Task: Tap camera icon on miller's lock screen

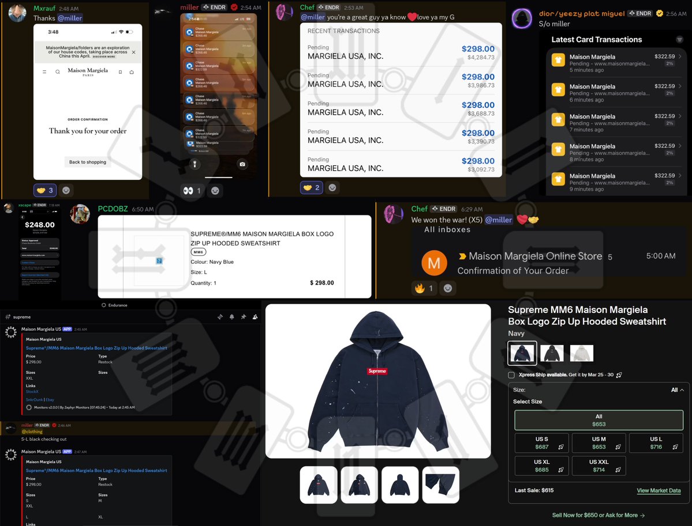Action: tap(242, 164)
